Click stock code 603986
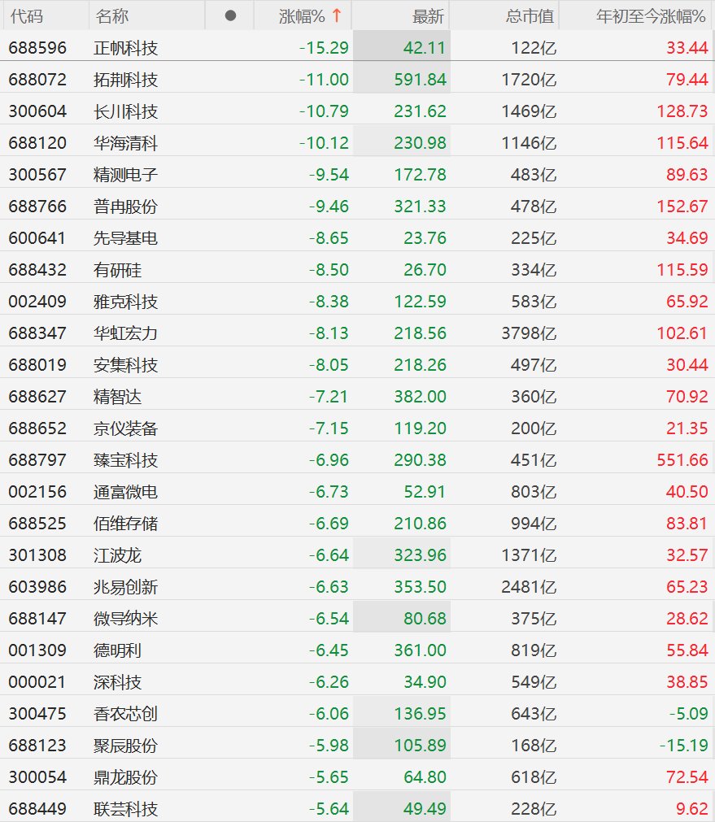Image resolution: width=715 pixels, height=822 pixels. coord(37,587)
